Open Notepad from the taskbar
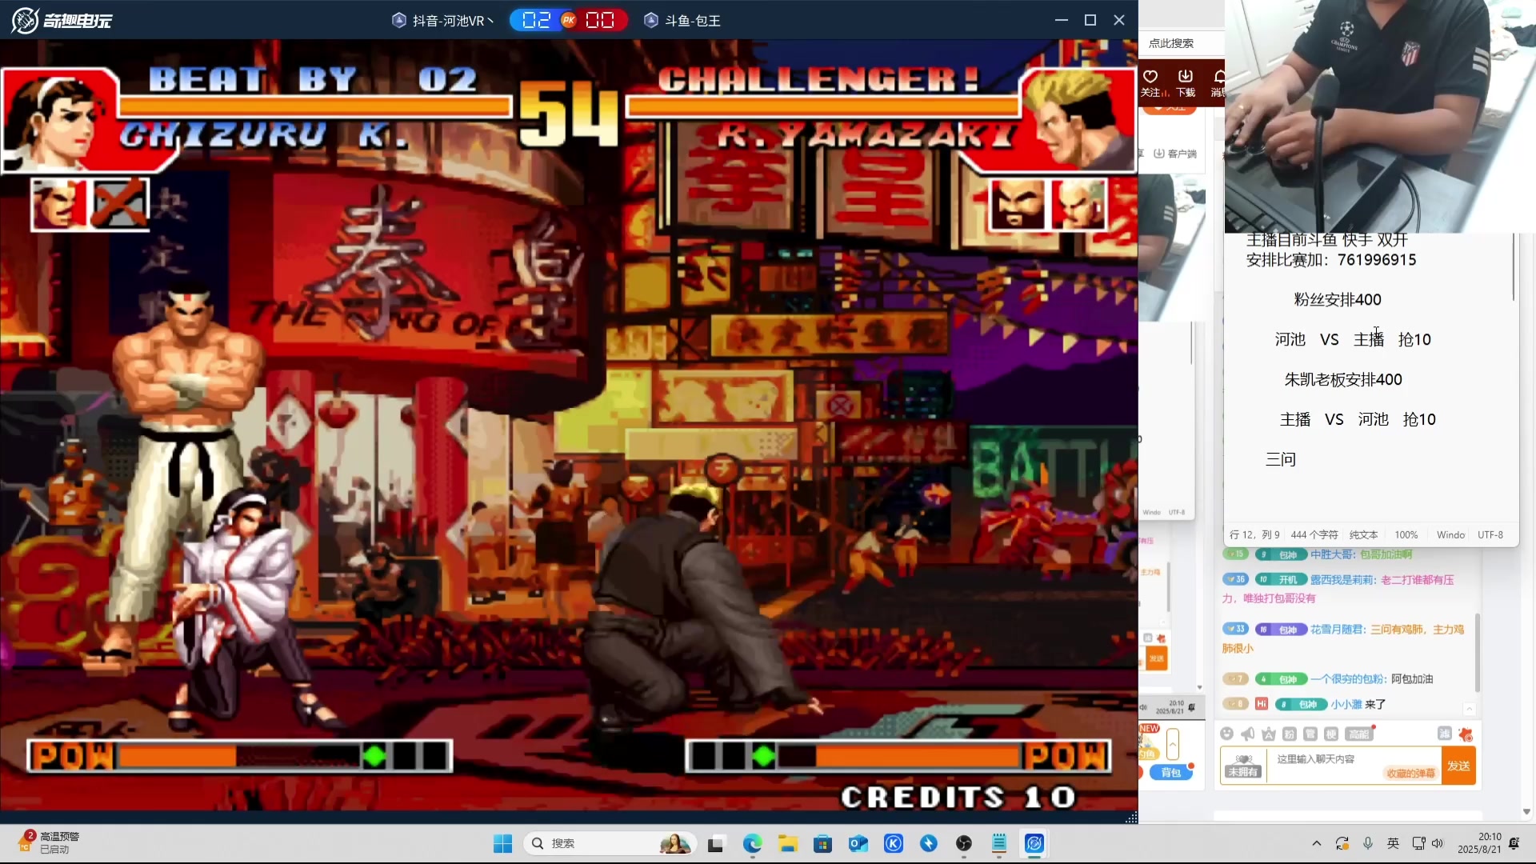This screenshot has width=1536, height=864. pyautogui.click(x=999, y=843)
